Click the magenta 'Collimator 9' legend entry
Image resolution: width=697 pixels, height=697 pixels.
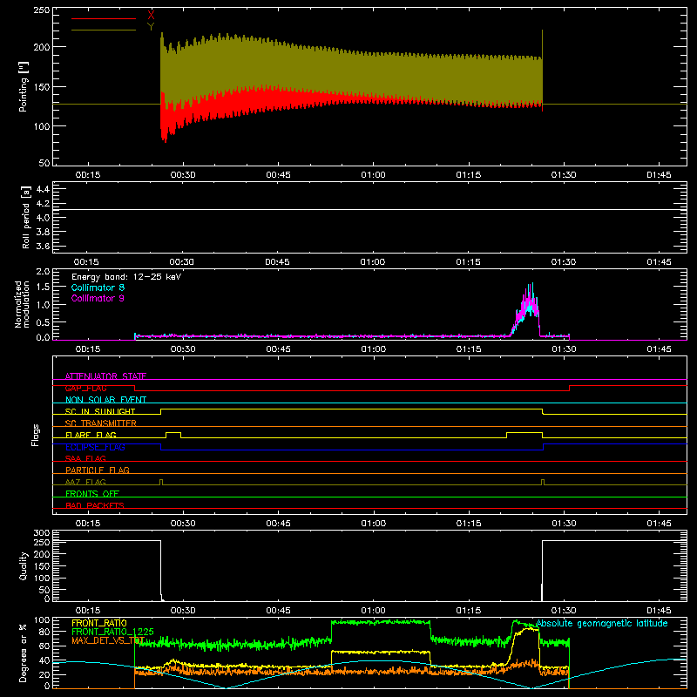coord(98,298)
